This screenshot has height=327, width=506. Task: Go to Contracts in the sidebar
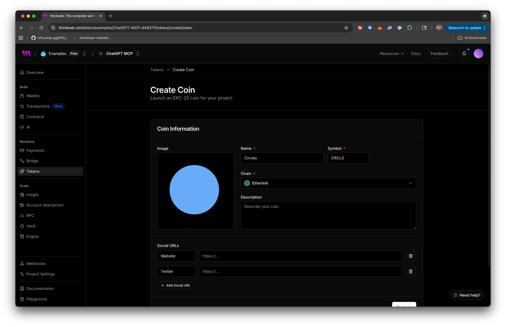pos(35,117)
